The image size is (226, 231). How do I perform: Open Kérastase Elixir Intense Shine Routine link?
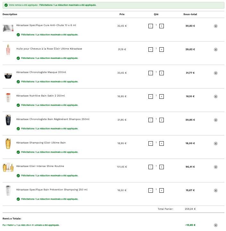click(x=40, y=166)
